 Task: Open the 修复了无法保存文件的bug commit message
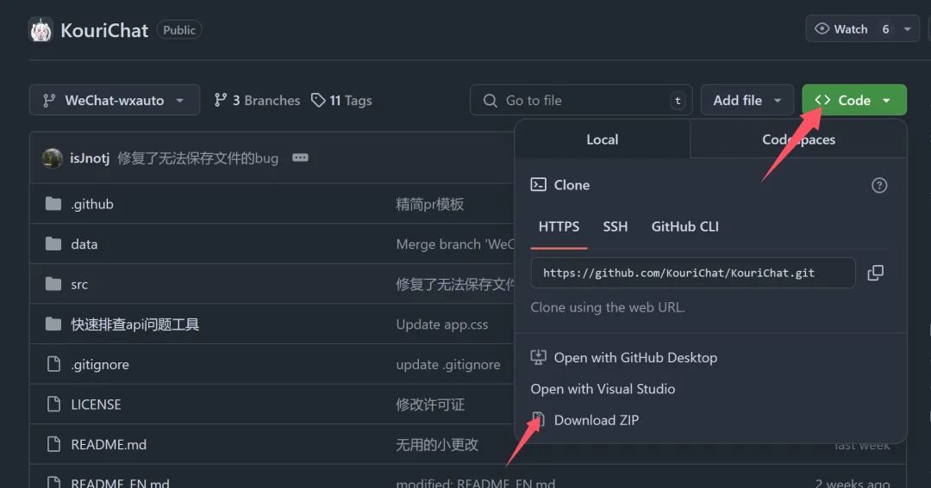tap(197, 158)
